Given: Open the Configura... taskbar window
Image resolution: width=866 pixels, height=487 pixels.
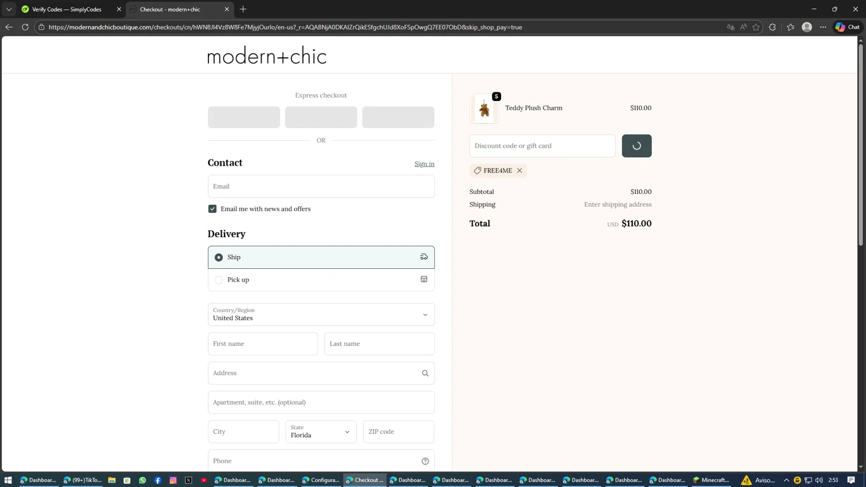Looking at the screenshot, I should coord(321,480).
